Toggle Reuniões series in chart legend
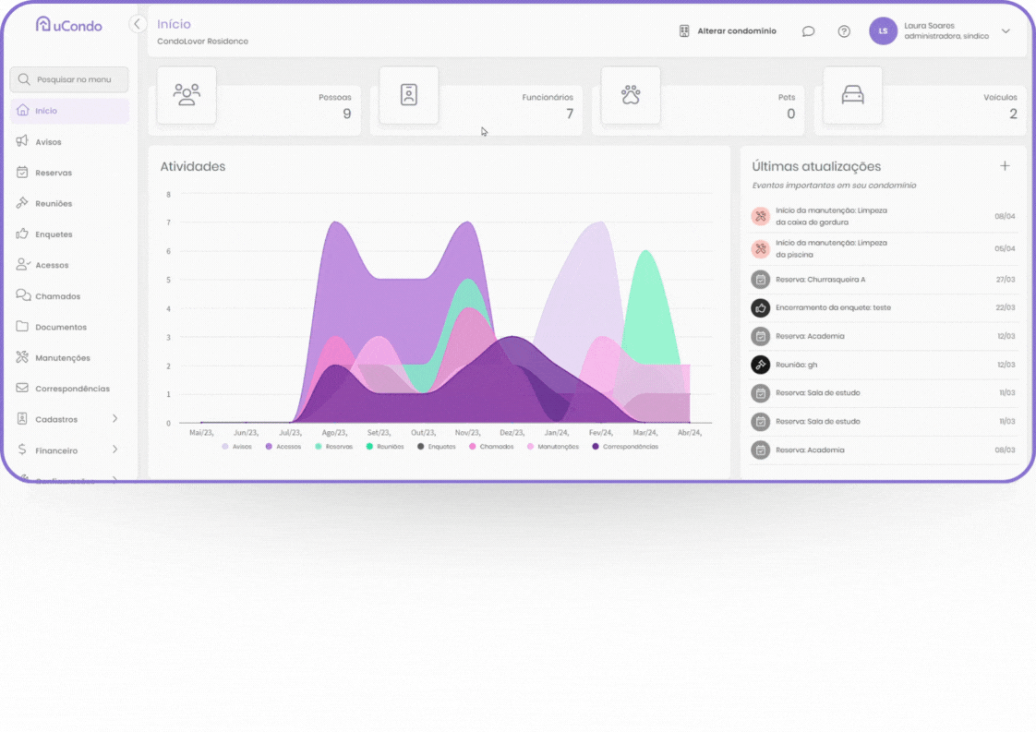The width and height of the screenshot is (1036, 732). coord(384,447)
